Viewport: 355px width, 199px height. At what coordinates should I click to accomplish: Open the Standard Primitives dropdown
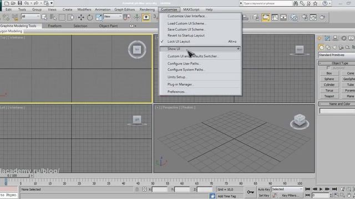pos(337,55)
